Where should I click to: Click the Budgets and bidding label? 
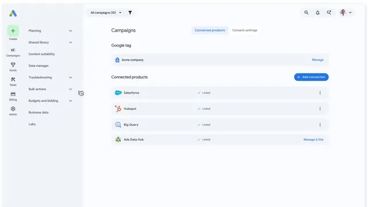pos(43,101)
